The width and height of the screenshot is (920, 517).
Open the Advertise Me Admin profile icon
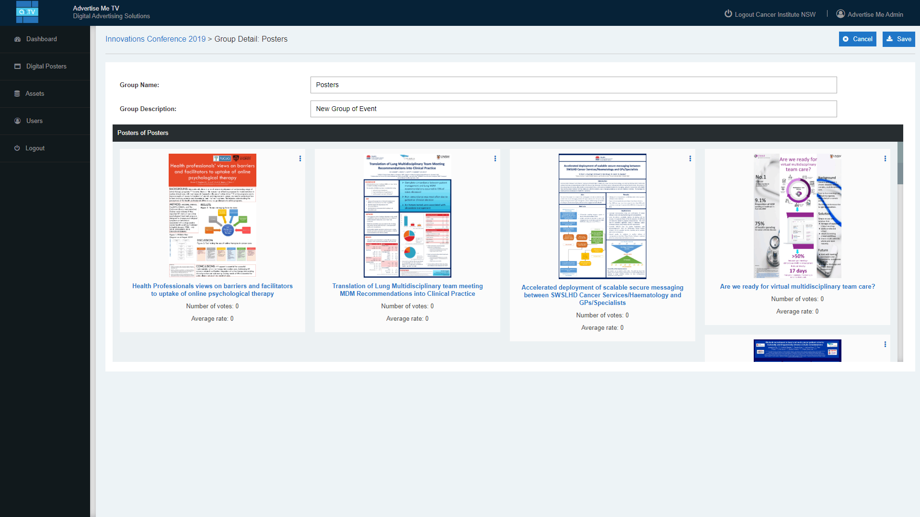coord(840,14)
